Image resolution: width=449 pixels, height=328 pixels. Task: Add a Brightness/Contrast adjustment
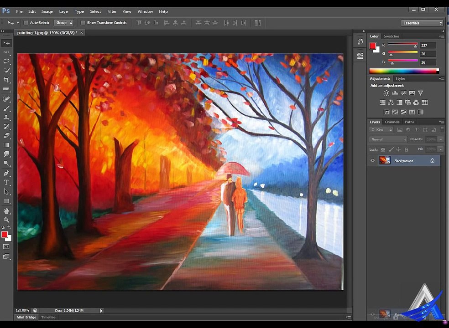pos(386,93)
